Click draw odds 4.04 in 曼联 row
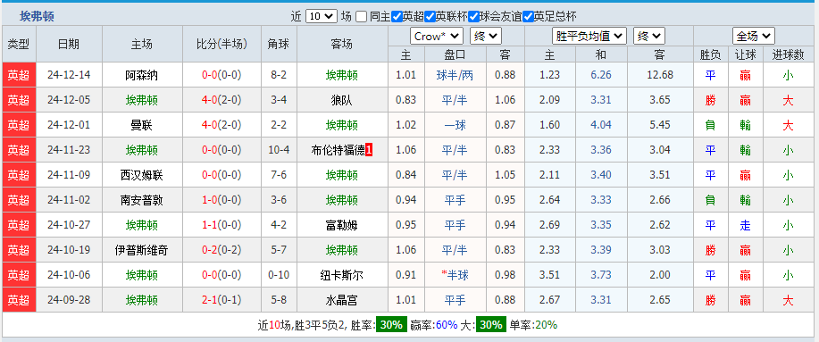 [x=601, y=125]
